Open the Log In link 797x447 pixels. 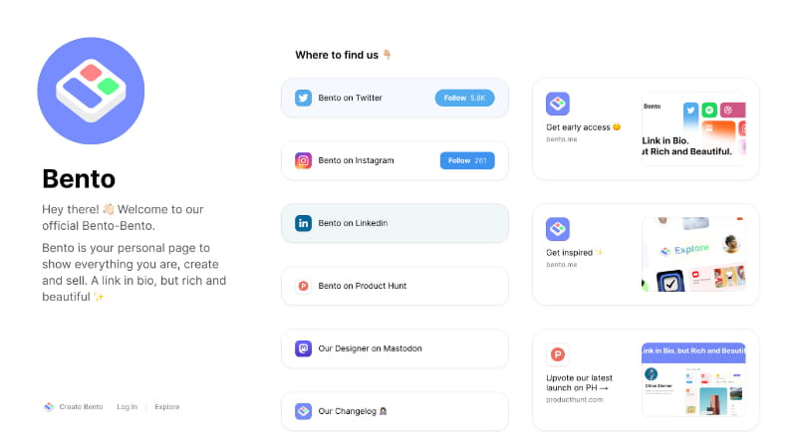click(128, 407)
